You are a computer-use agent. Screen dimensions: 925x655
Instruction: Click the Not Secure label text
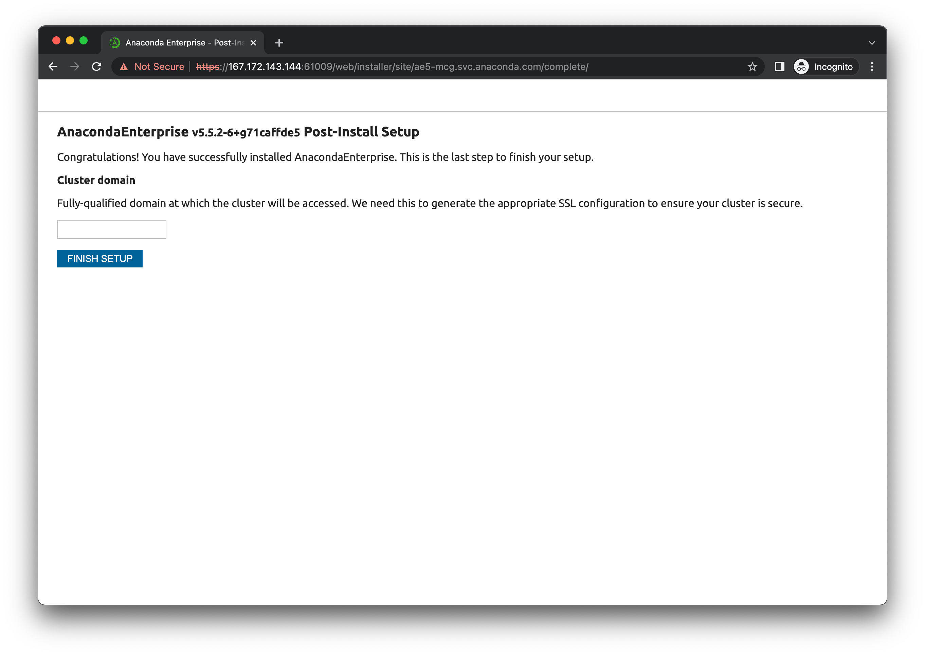(x=159, y=67)
